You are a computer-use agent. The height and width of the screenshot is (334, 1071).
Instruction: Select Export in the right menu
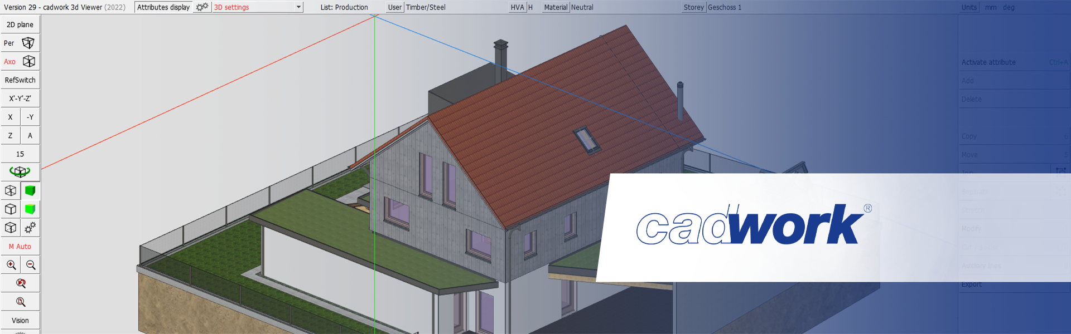[x=971, y=284]
